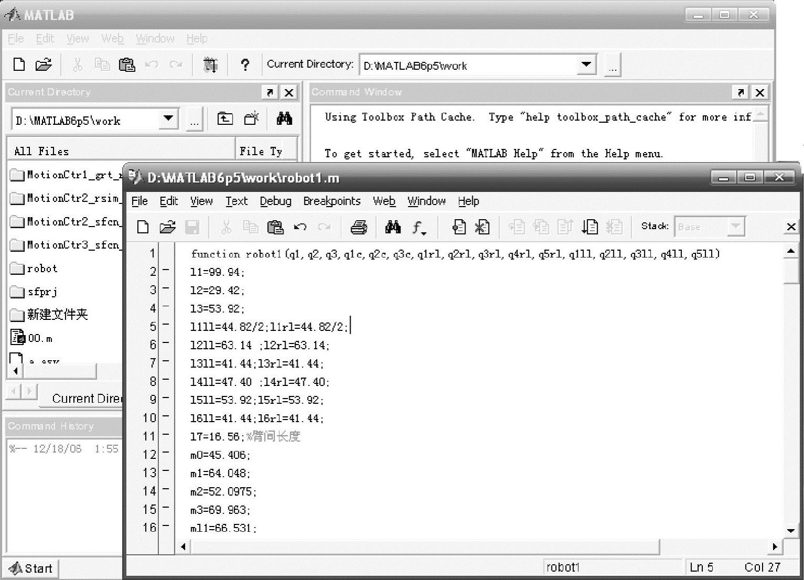The height and width of the screenshot is (580, 804).
Task: Expand path dropdown in Current Directory panel
Action: [168, 119]
